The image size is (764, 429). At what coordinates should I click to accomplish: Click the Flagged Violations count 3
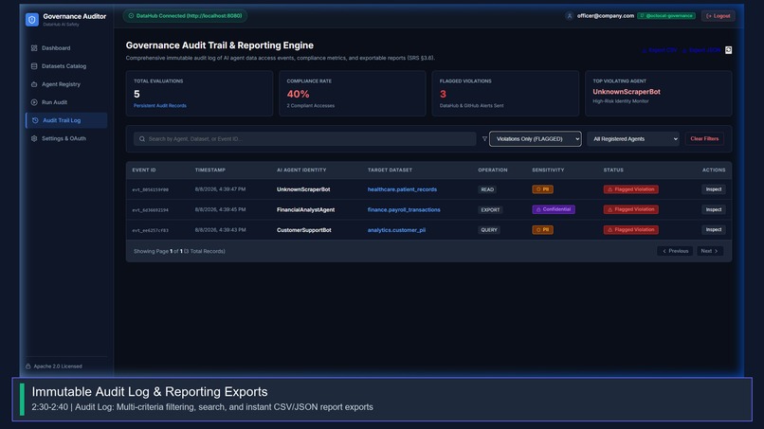coord(443,94)
